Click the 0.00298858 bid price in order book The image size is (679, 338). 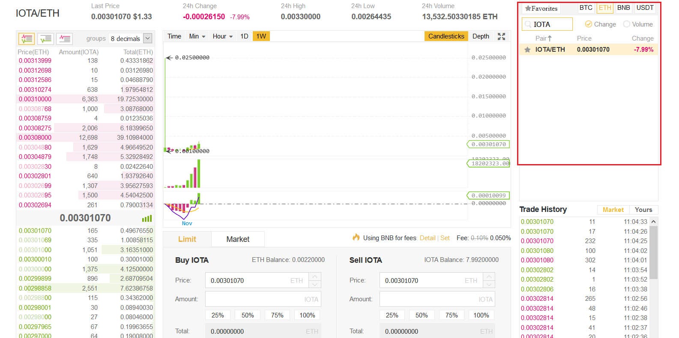pyautogui.click(x=35, y=288)
